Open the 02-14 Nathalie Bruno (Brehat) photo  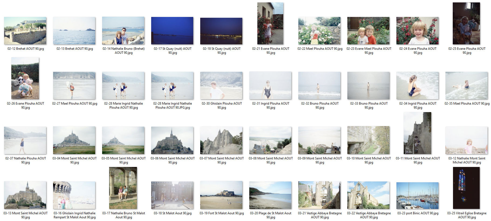[x=123, y=31]
